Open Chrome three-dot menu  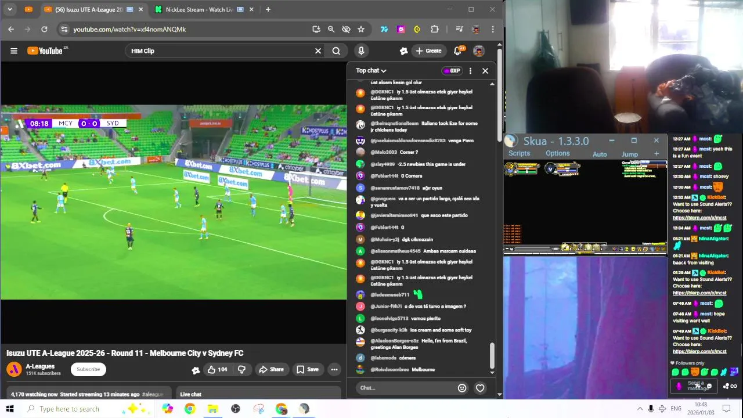pos(492,29)
